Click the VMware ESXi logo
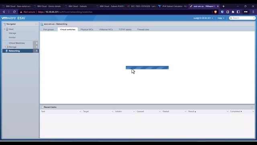 pos(13,18)
